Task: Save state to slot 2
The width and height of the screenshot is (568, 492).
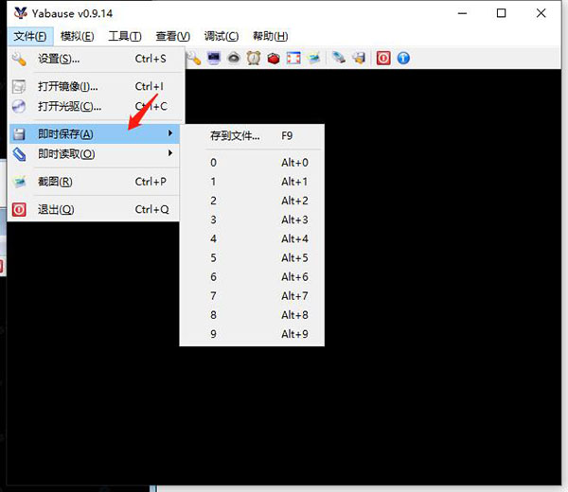Action: (252, 201)
